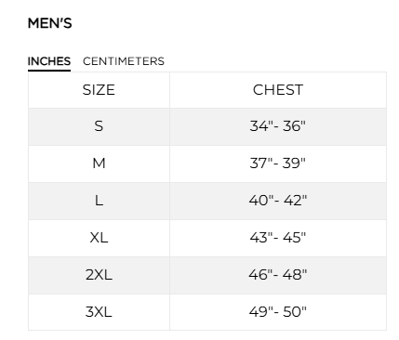Click the 46"- 48" chest measurement

pyautogui.click(x=278, y=275)
